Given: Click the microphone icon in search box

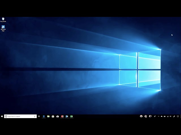Looking at the screenshot, I should (35, 116).
